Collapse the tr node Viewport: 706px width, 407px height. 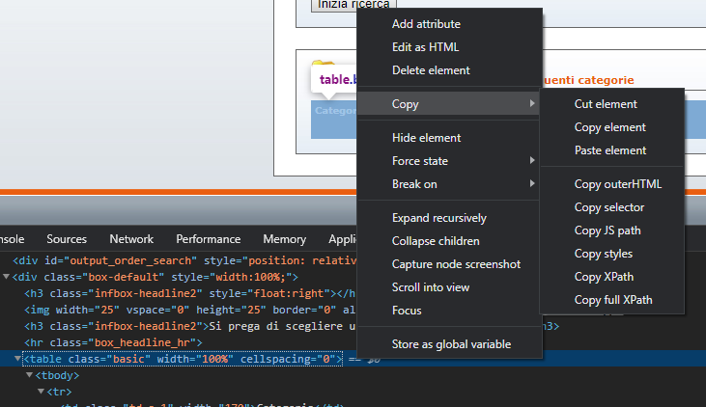[x=41, y=392]
